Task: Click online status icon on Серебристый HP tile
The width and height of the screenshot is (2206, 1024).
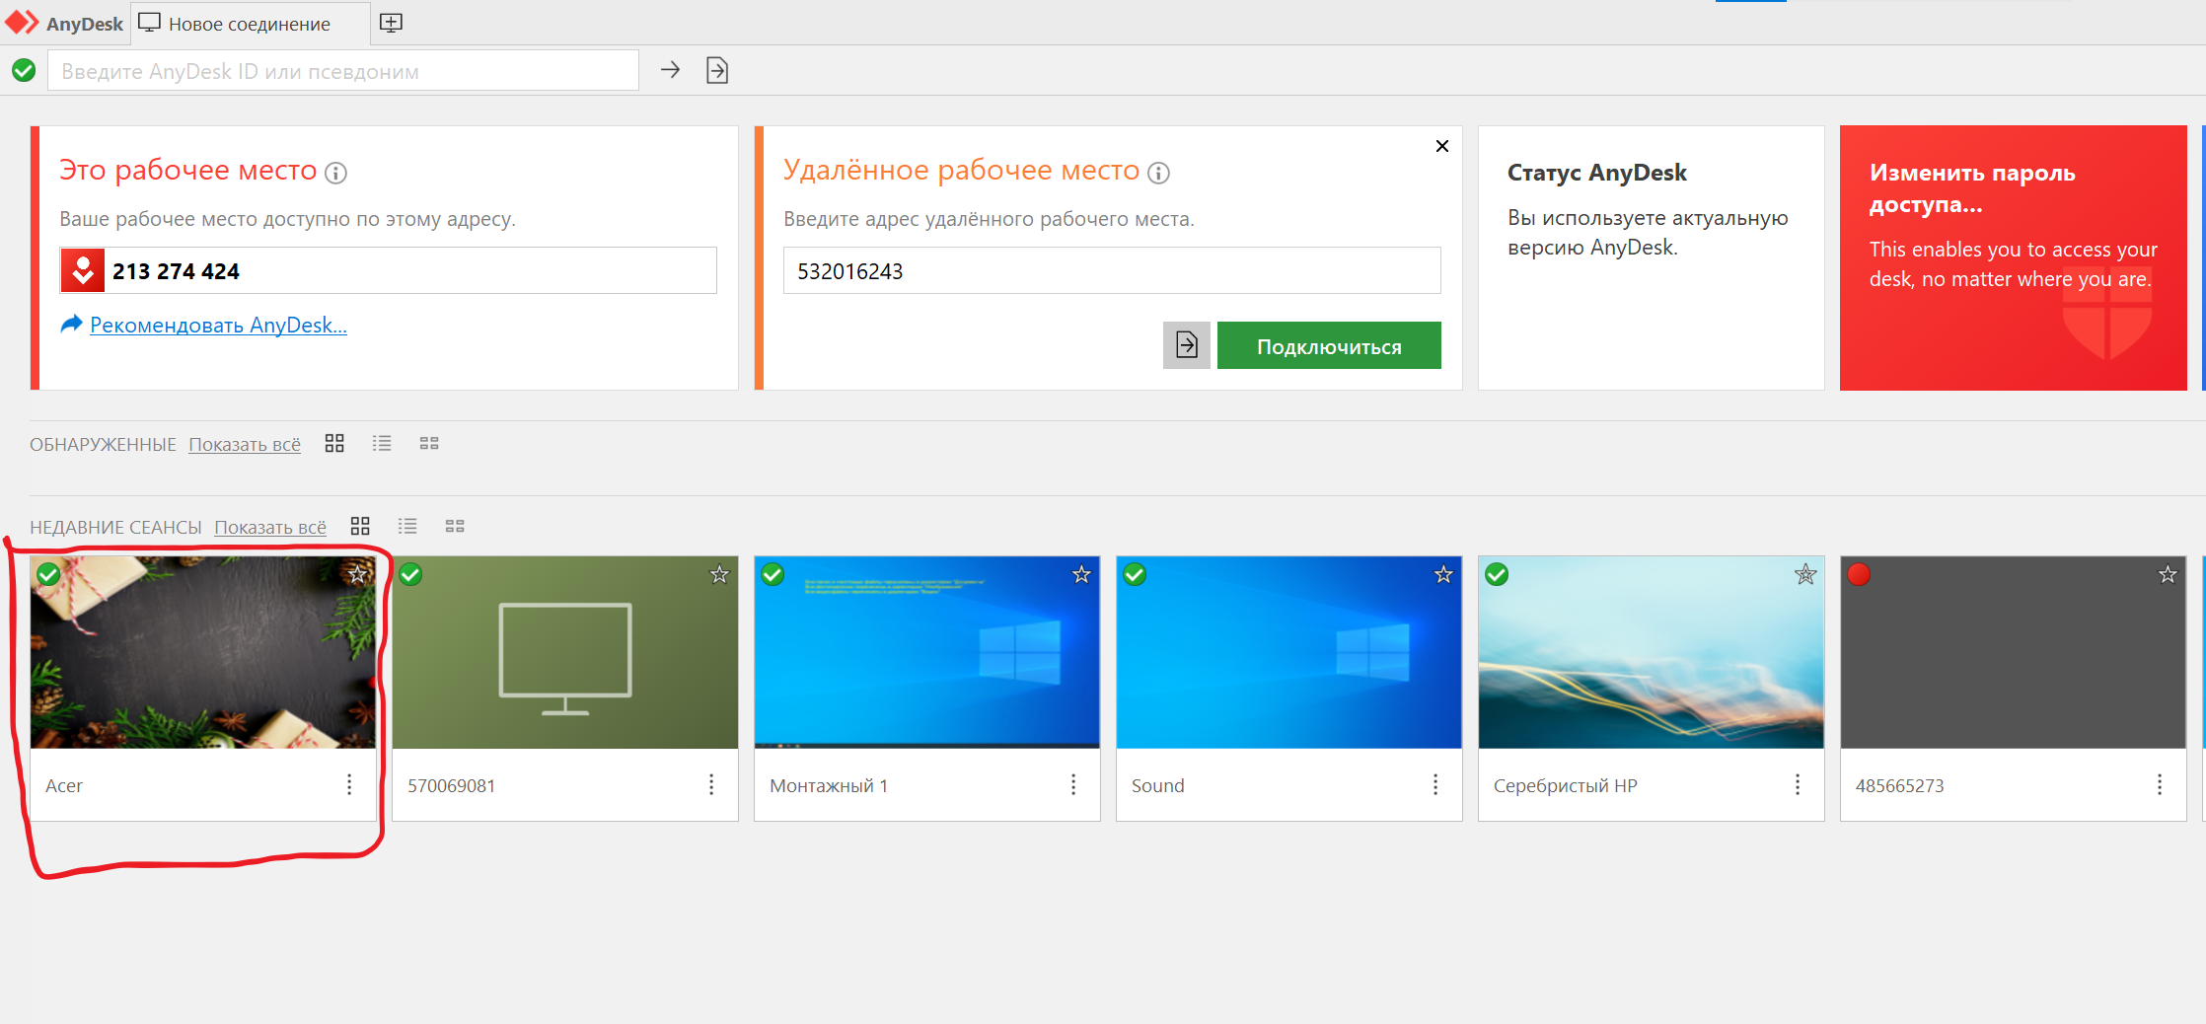Action: 1497,574
